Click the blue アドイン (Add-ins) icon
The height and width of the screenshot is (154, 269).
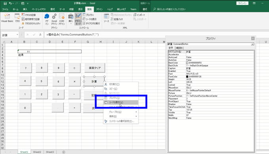pyautogui.click(x=47, y=19)
